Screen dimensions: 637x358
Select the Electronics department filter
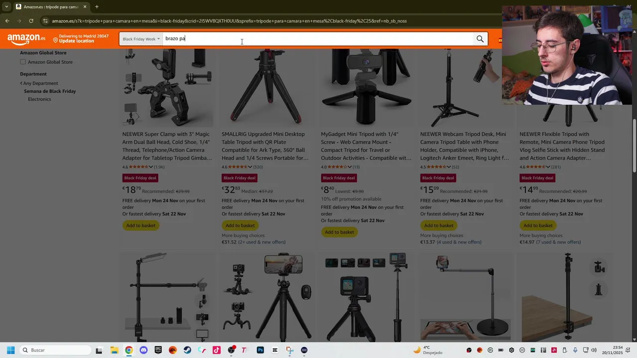(x=39, y=99)
